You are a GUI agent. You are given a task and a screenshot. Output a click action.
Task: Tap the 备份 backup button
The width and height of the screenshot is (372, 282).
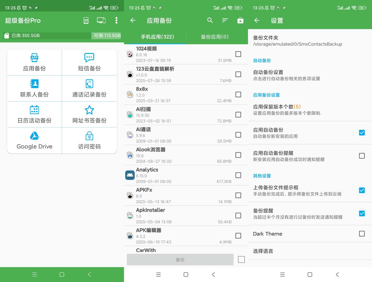tap(180, 260)
